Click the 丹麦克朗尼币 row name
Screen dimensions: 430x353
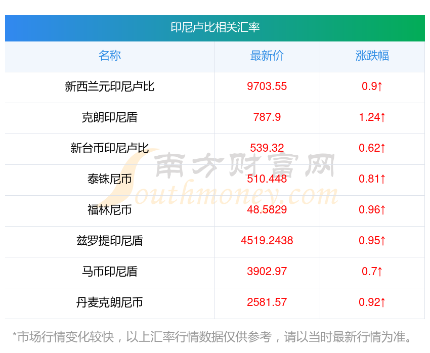coord(110,302)
